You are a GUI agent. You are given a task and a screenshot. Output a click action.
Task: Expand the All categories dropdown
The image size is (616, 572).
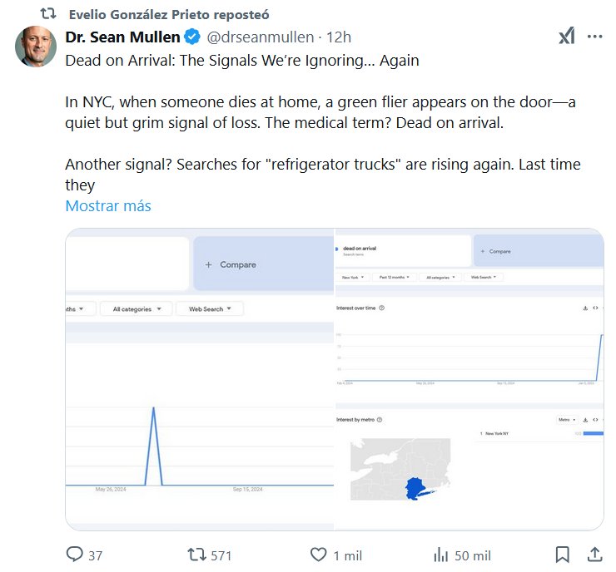137,308
